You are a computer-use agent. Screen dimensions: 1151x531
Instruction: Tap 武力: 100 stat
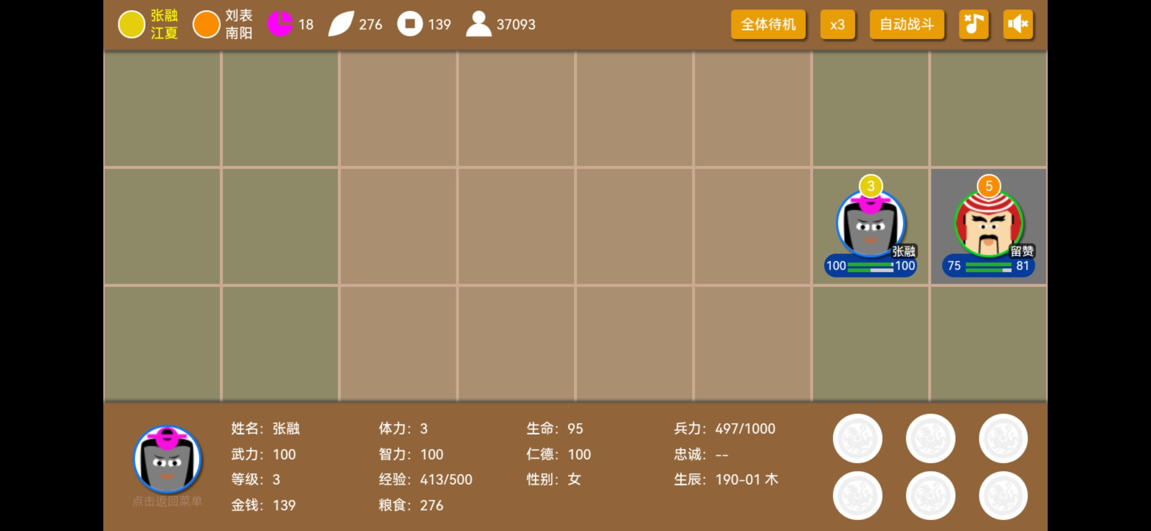(x=264, y=454)
